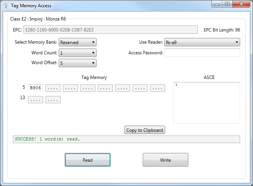Focus the Access Password field
The width and height of the screenshot is (253, 186).
(x=202, y=53)
